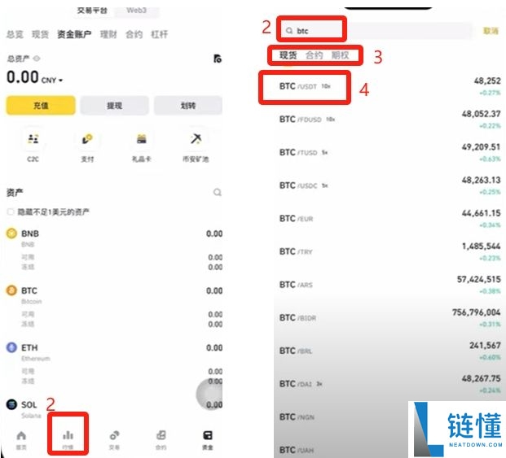Open the BTC Bitcoin asset row
Viewport: 506px width, 458px height.
pyautogui.click(x=114, y=307)
